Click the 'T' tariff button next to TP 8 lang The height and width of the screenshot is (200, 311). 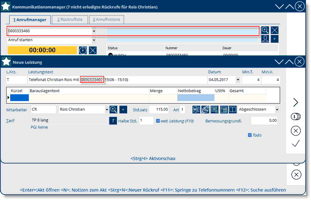113,121
